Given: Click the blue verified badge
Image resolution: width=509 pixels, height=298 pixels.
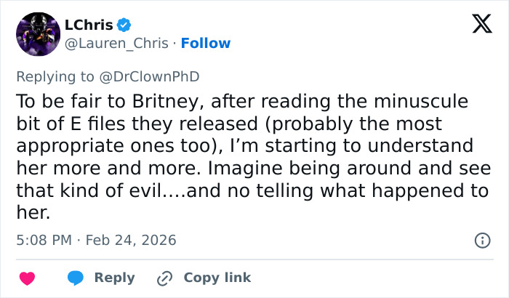Looking at the screenshot, I should [x=124, y=25].
